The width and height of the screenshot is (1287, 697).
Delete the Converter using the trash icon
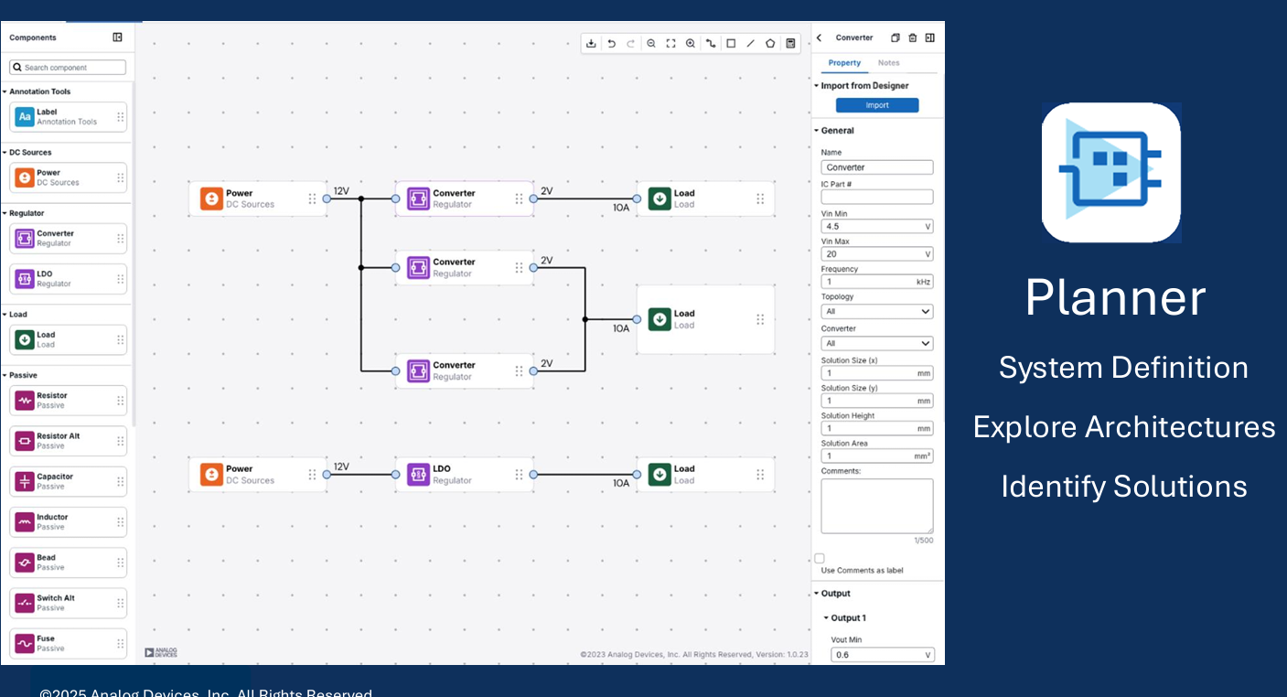coord(912,38)
